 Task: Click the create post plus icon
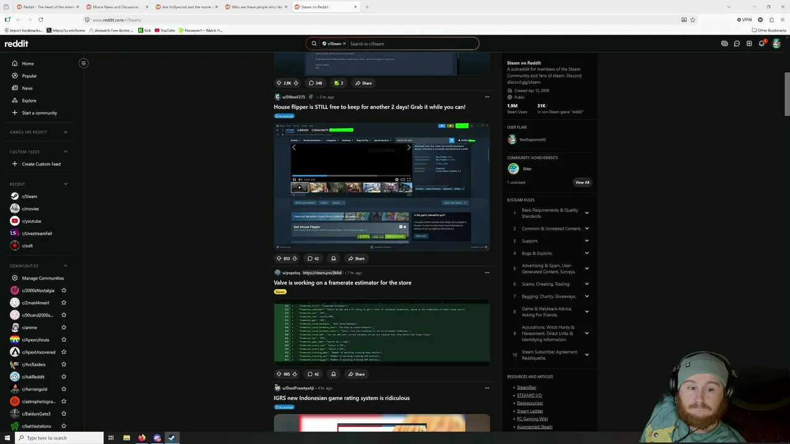click(x=749, y=44)
